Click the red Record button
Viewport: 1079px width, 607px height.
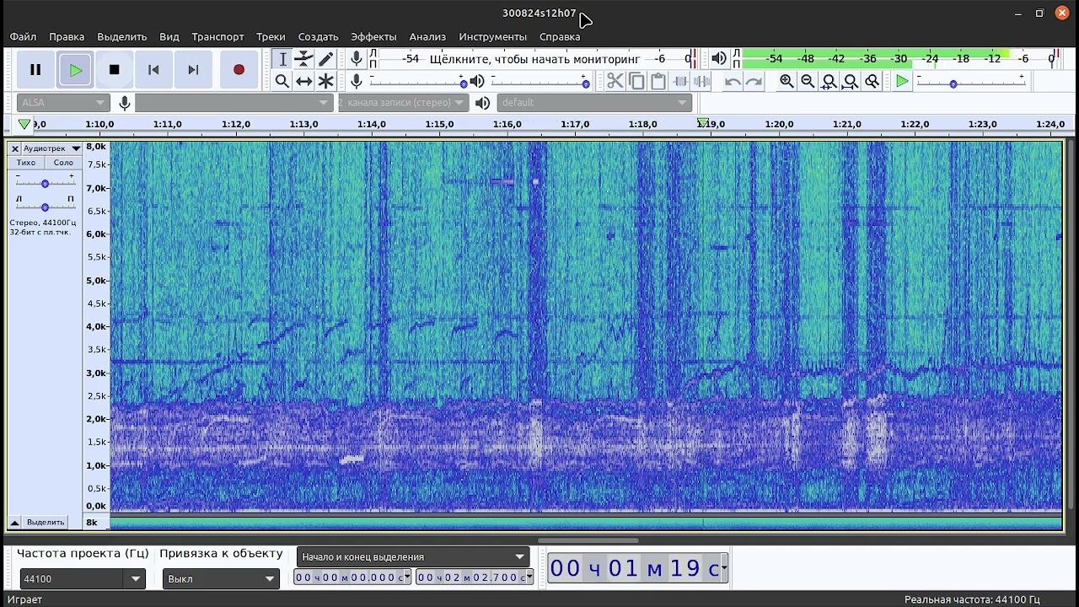click(x=239, y=70)
